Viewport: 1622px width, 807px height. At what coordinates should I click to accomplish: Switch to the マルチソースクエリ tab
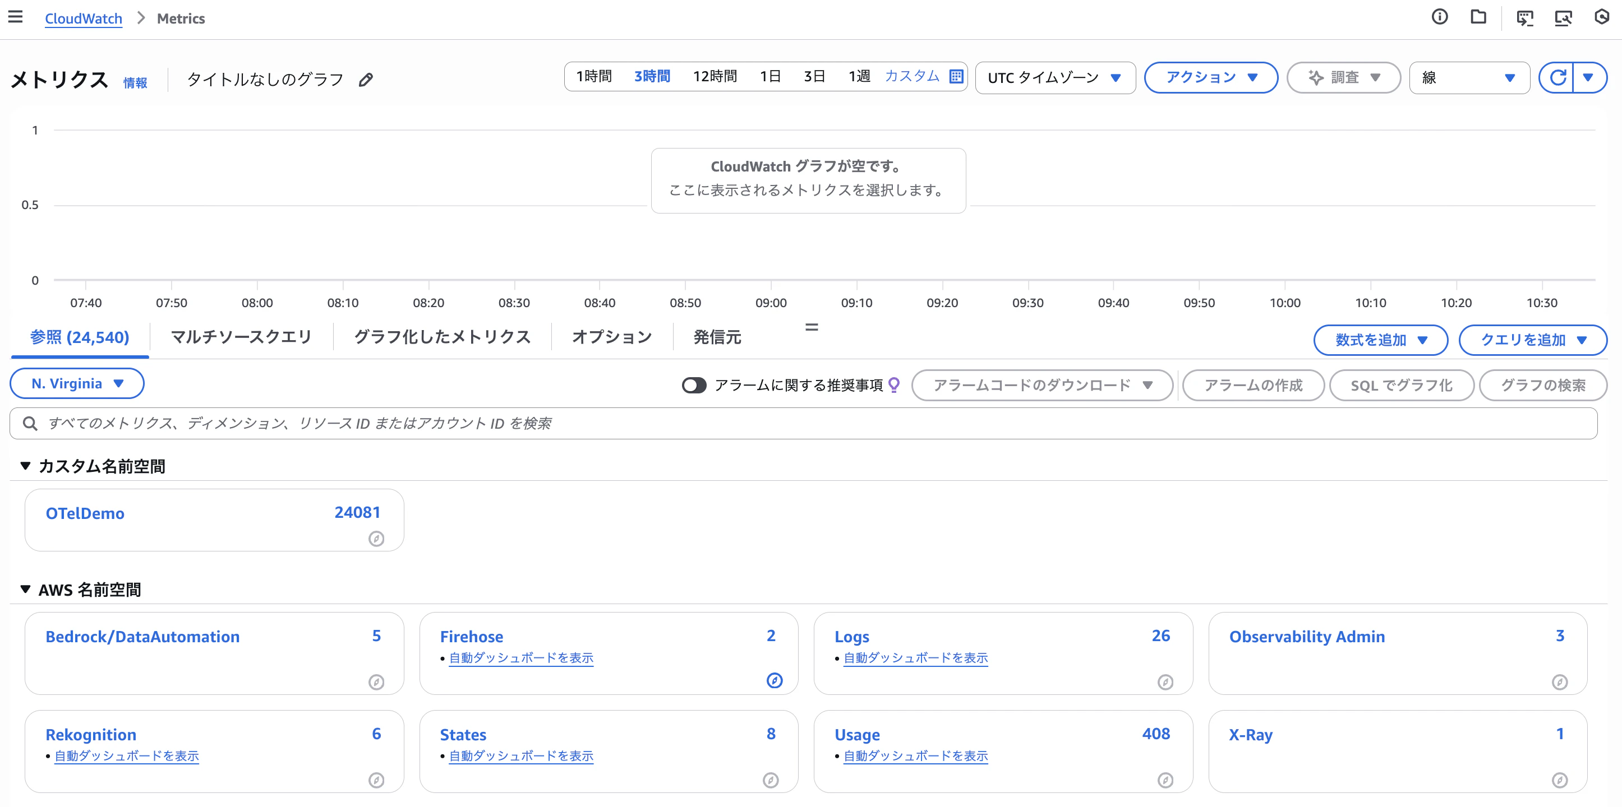click(242, 337)
